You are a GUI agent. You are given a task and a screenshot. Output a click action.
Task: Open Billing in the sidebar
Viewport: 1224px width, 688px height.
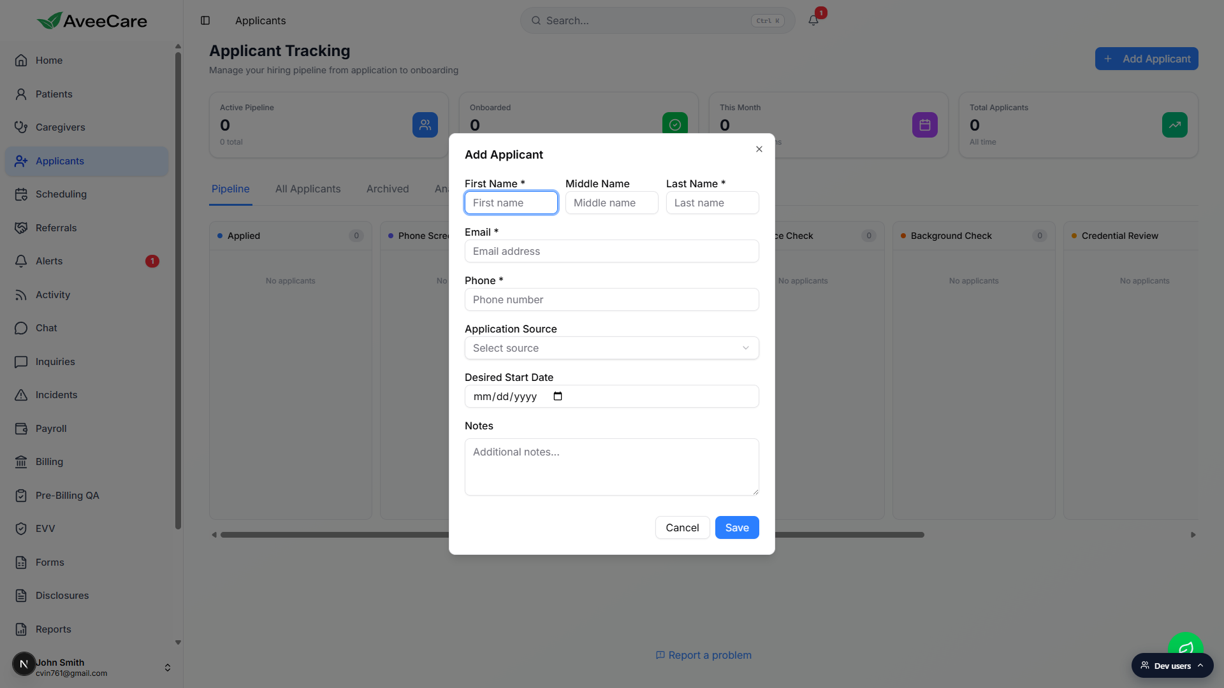86,462
